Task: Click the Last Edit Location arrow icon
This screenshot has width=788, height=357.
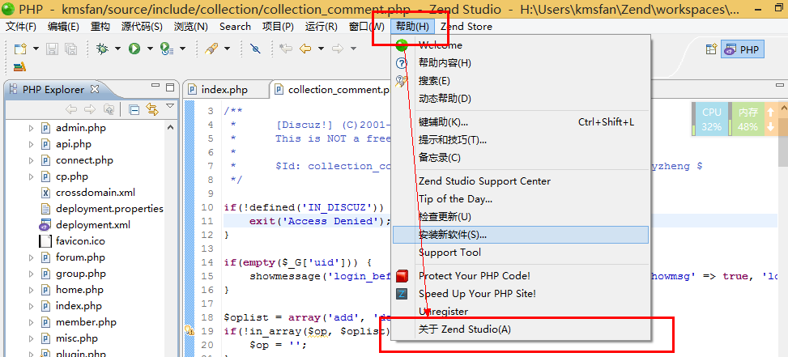Action: coord(286,49)
